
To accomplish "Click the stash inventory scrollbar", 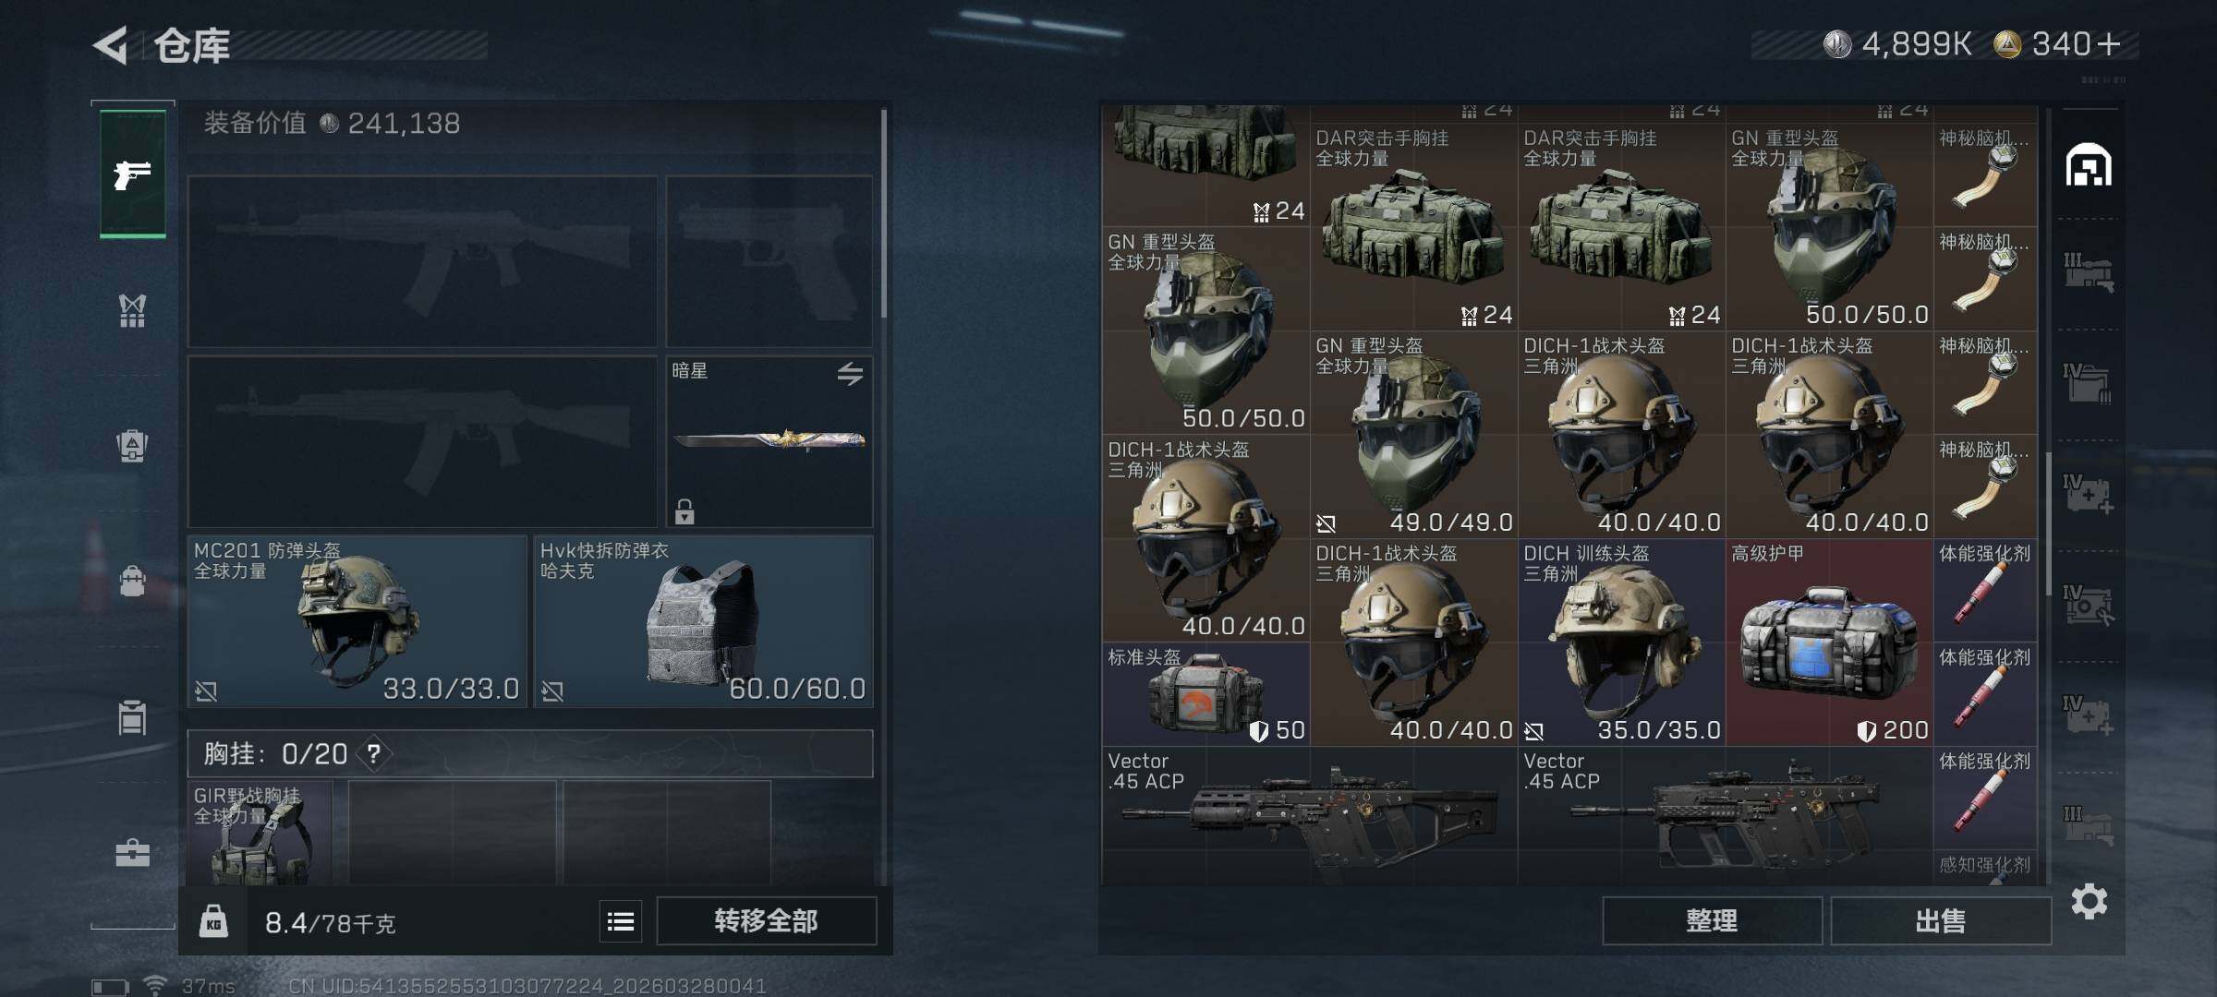I will point(2049,523).
